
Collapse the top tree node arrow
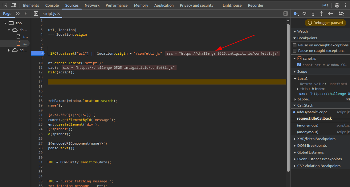tap(5, 23)
